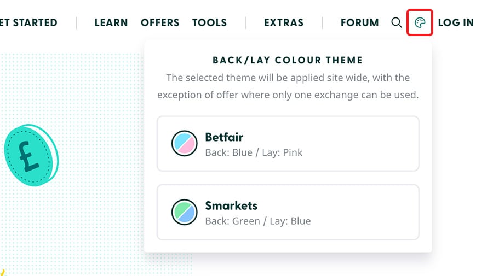
Task: Click the search magnifier icon
Action: tap(397, 22)
